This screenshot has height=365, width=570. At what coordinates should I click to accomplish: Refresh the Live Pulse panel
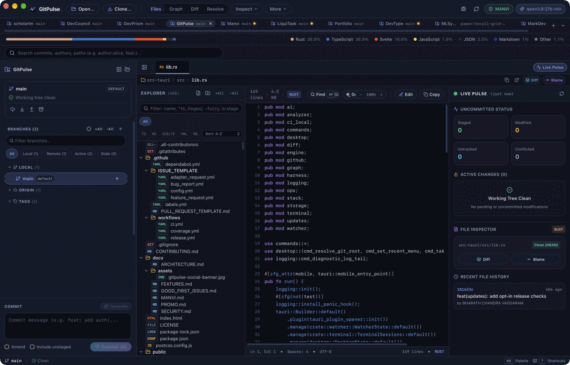pos(561,94)
